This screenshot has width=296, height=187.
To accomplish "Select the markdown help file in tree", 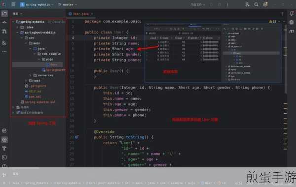I will (x=33, y=92).
